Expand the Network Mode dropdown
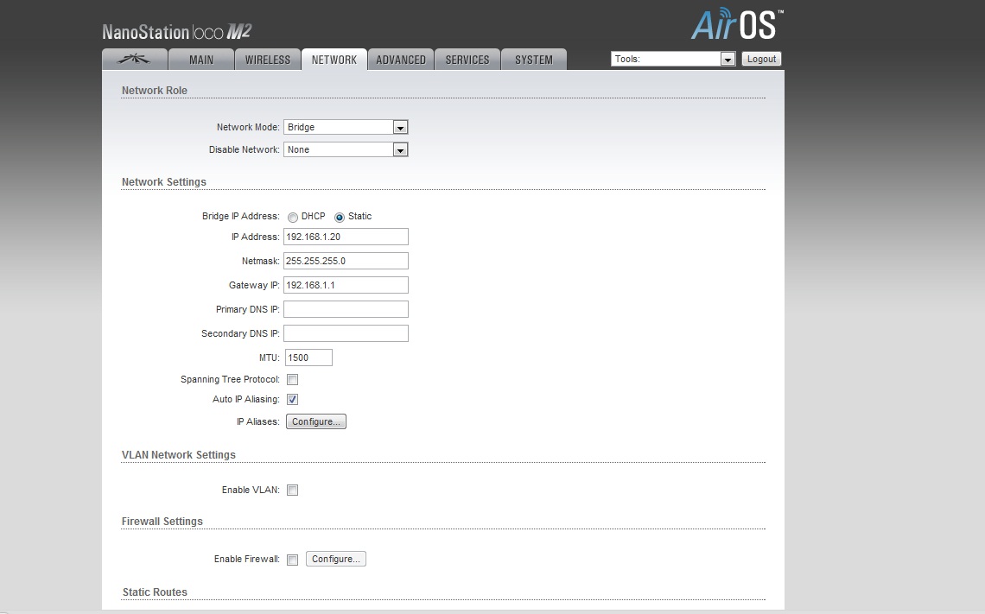The width and height of the screenshot is (985, 614). pos(346,127)
